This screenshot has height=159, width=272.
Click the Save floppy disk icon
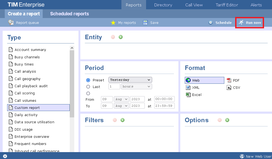point(145,23)
